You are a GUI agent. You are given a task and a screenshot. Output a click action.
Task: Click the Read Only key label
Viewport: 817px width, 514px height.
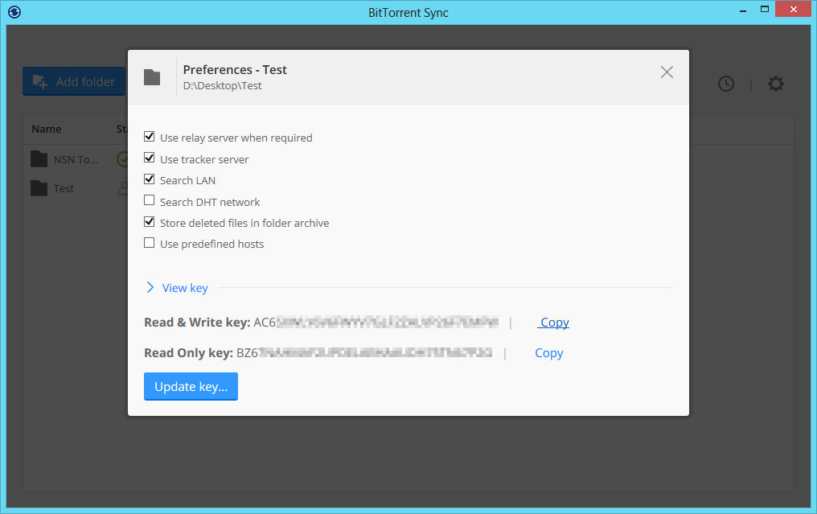pos(189,353)
